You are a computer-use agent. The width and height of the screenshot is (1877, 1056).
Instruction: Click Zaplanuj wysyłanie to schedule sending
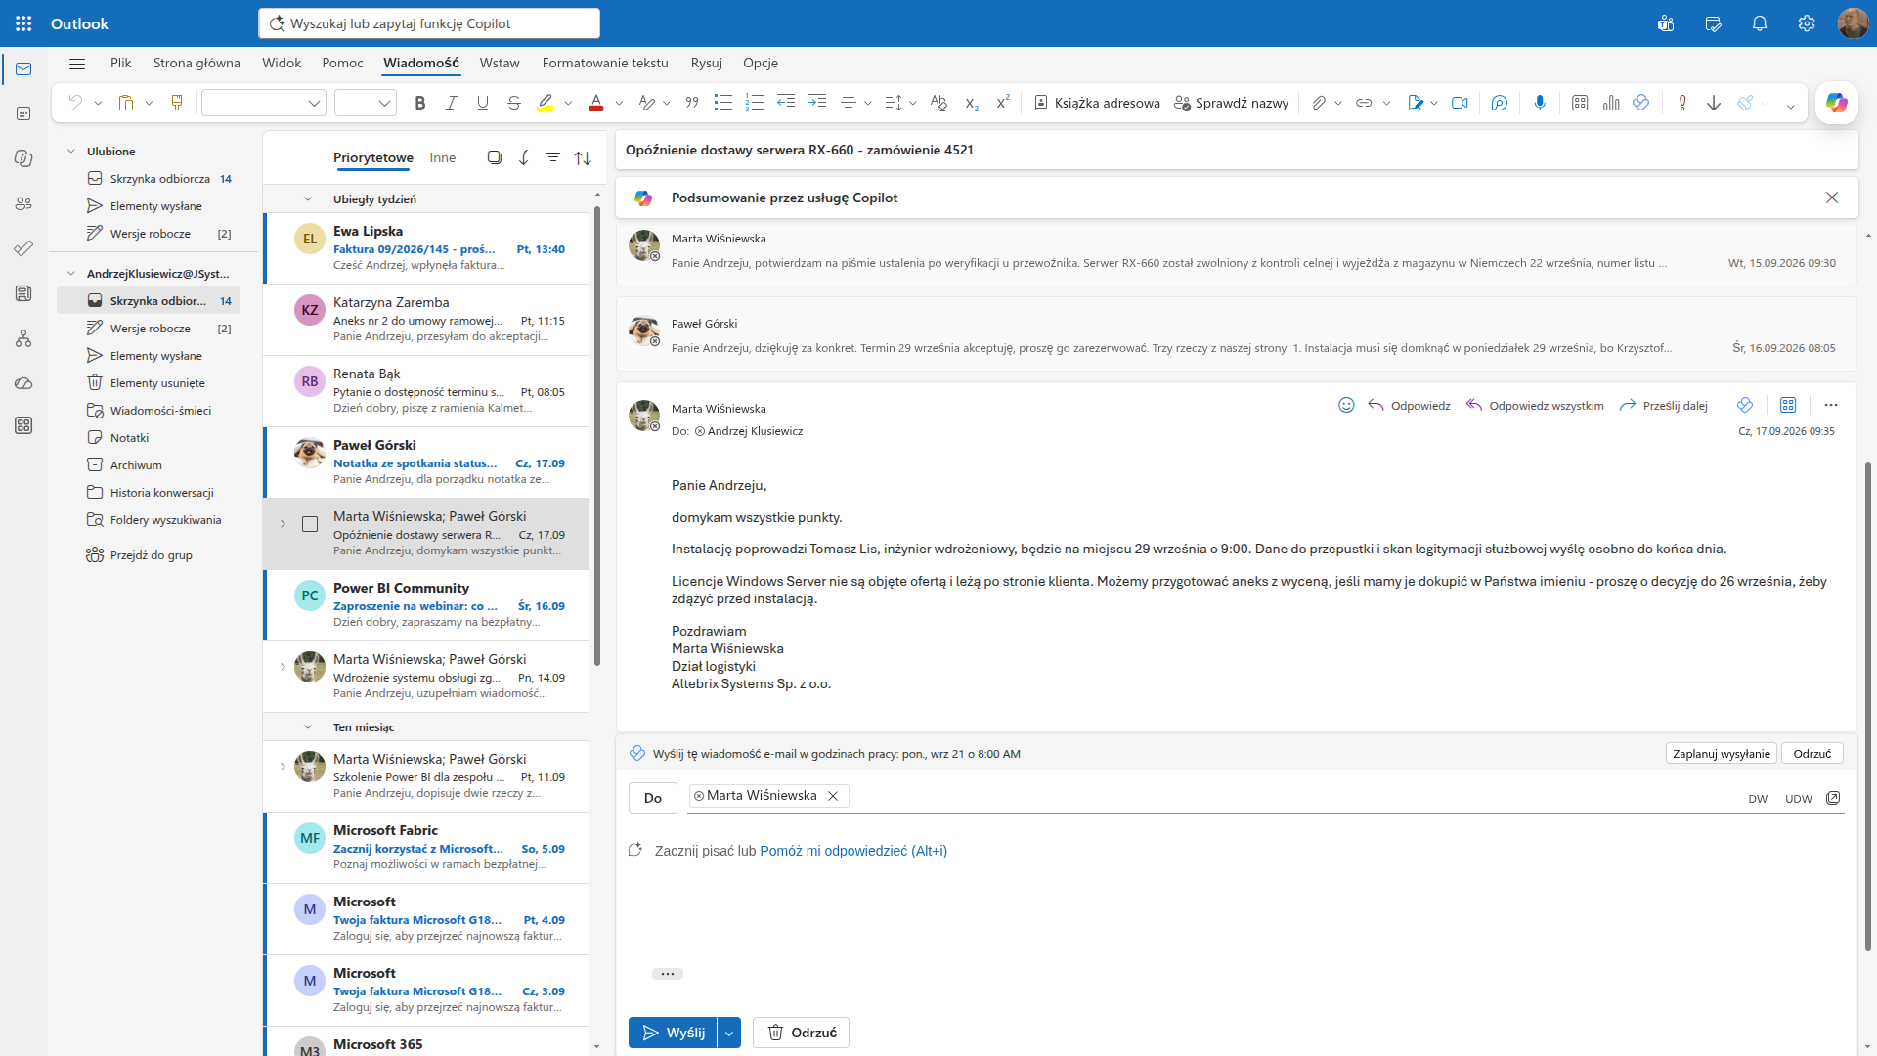pyautogui.click(x=1722, y=754)
